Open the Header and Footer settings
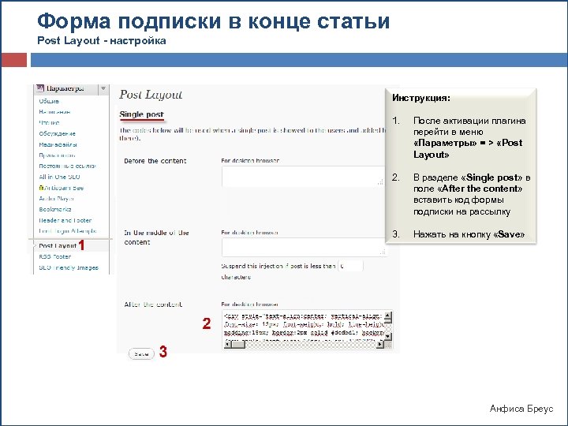Viewport: 568px width, 426px height. 65,220
